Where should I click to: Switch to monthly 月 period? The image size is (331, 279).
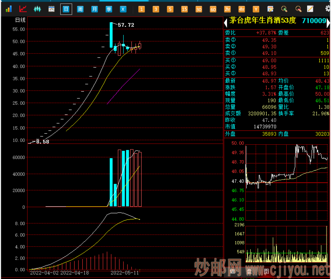pos(94,9)
